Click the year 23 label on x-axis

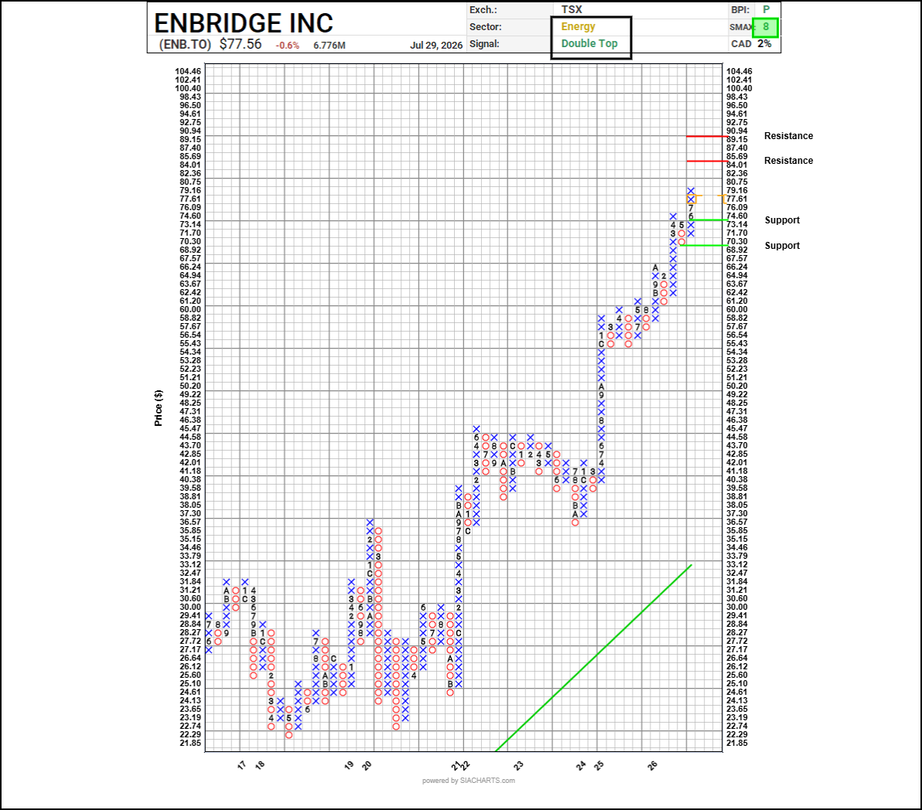[x=518, y=765]
